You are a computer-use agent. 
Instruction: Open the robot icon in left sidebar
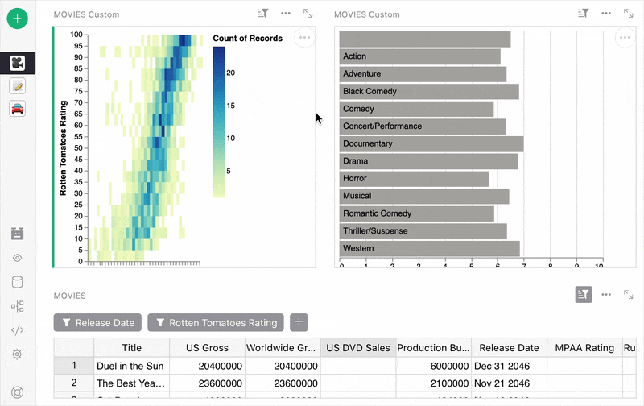click(x=17, y=234)
